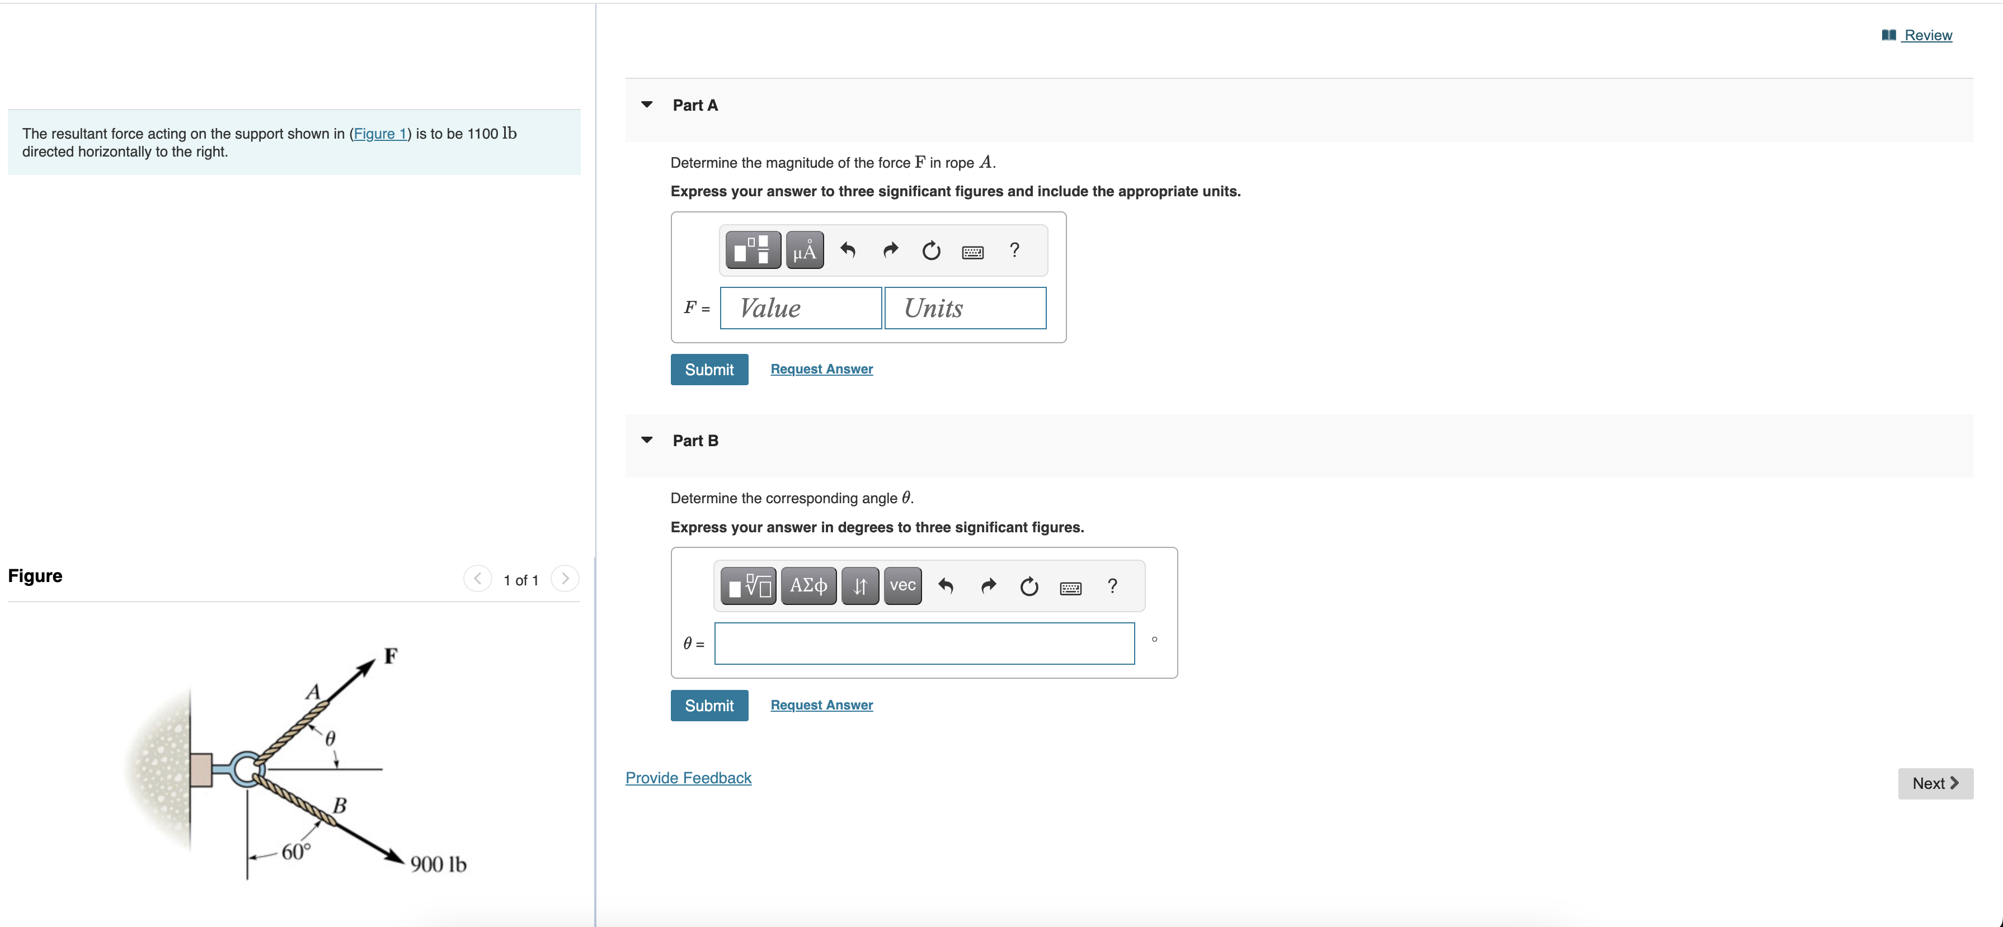The image size is (2003, 927).
Task: Click the templates icon in Part A toolbar
Action: pyautogui.click(x=752, y=250)
